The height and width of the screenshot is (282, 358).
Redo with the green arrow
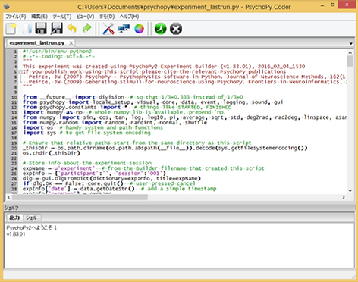(87, 28)
